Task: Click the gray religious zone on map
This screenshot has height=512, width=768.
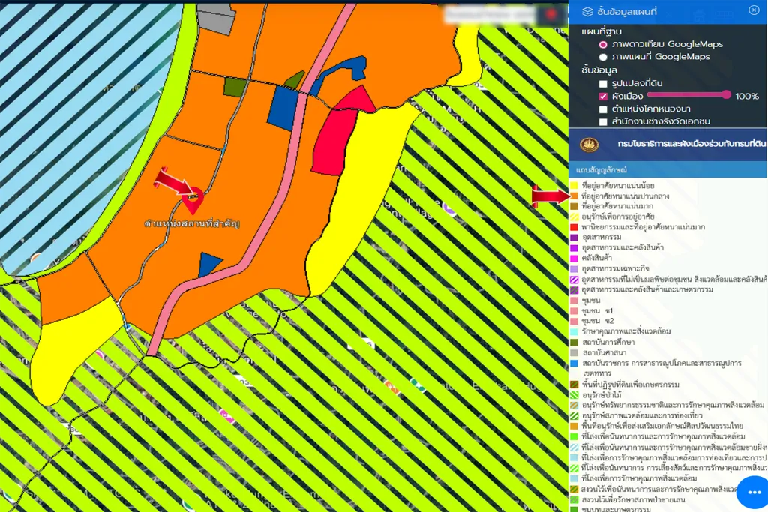Action: (x=214, y=19)
